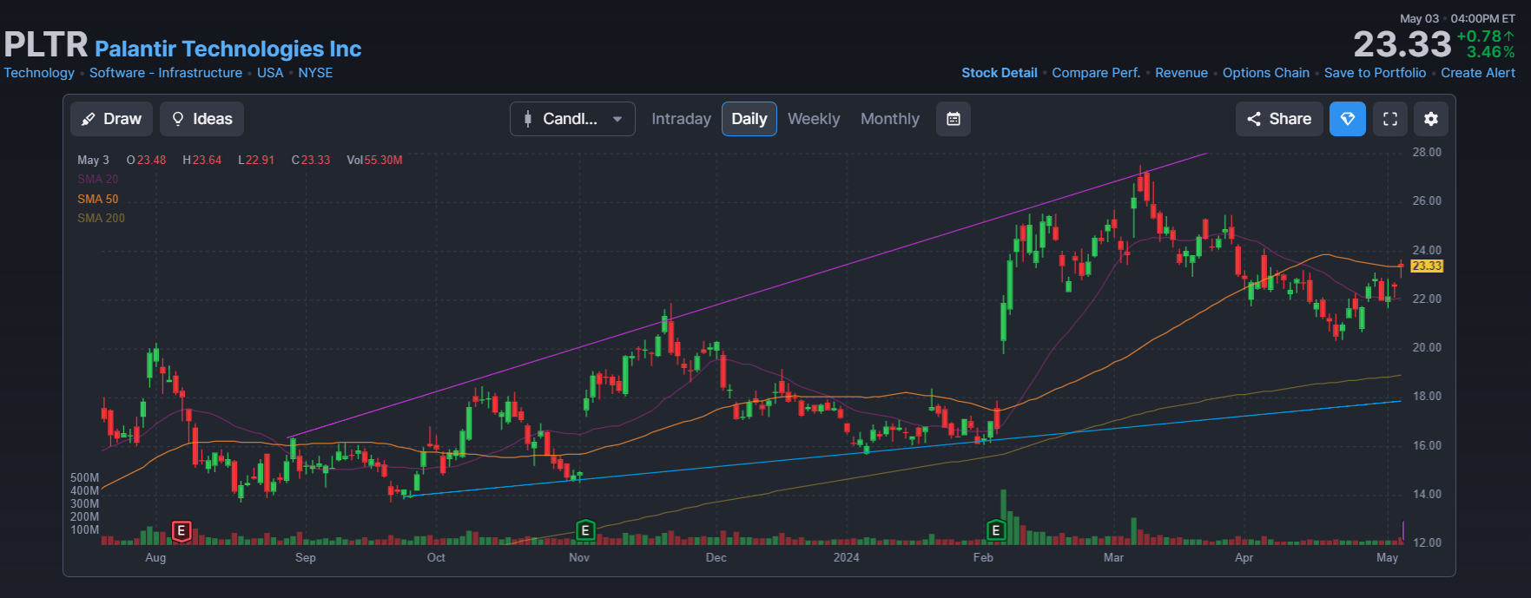Switch to the Weekly timeframe

point(814,119)
